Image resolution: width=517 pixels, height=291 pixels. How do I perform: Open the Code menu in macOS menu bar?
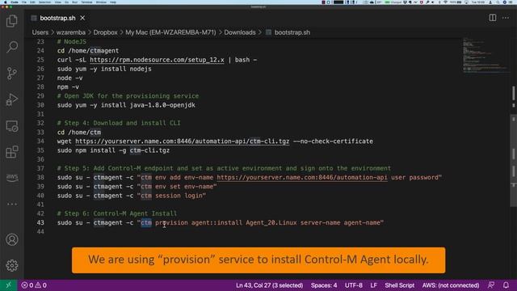click(15, 2)
